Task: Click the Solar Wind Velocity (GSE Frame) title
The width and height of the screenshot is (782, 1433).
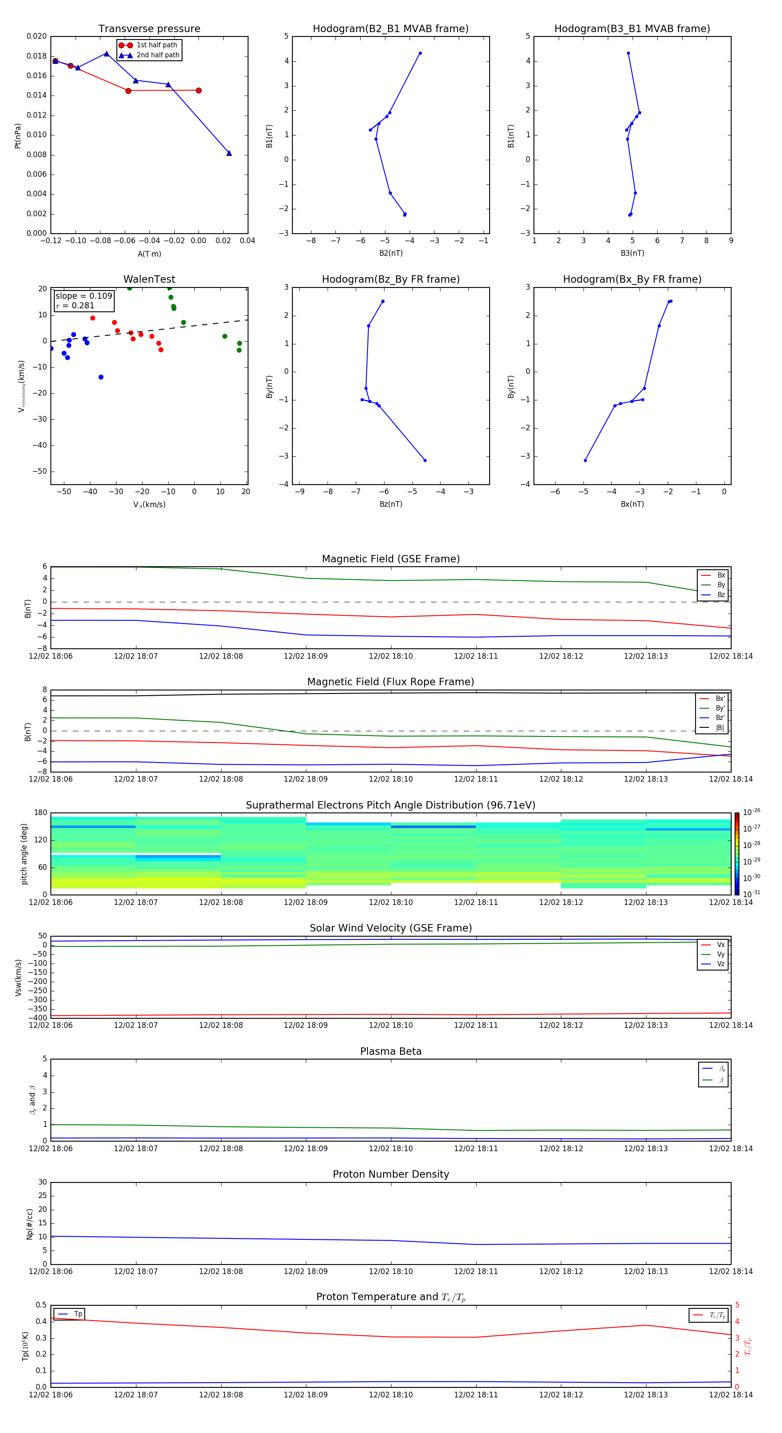Action: pyautogui.click(x=391, y=928)
